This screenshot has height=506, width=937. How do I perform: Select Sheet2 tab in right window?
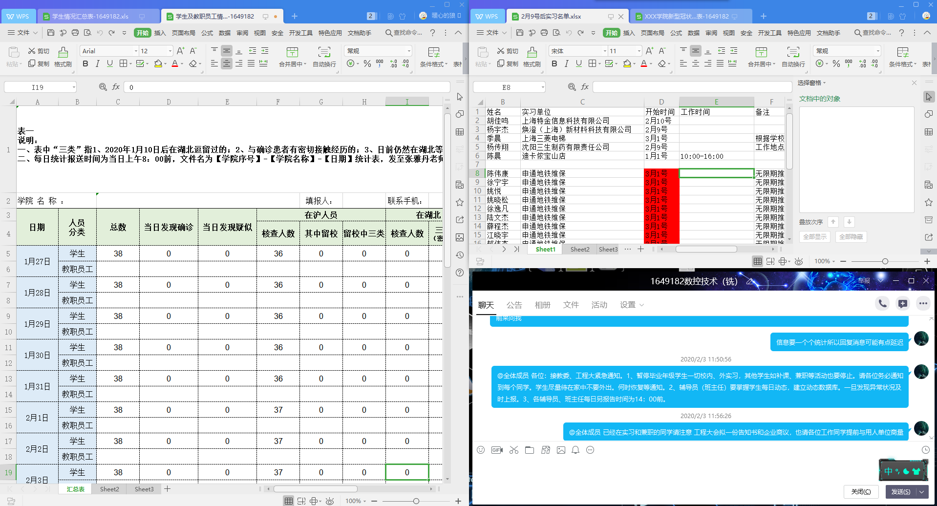click(x=580, y=249)
